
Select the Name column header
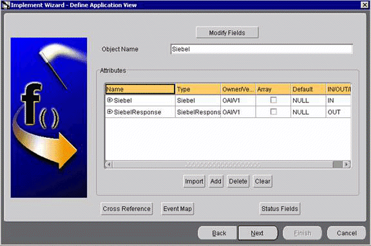[x=140, y=89]
